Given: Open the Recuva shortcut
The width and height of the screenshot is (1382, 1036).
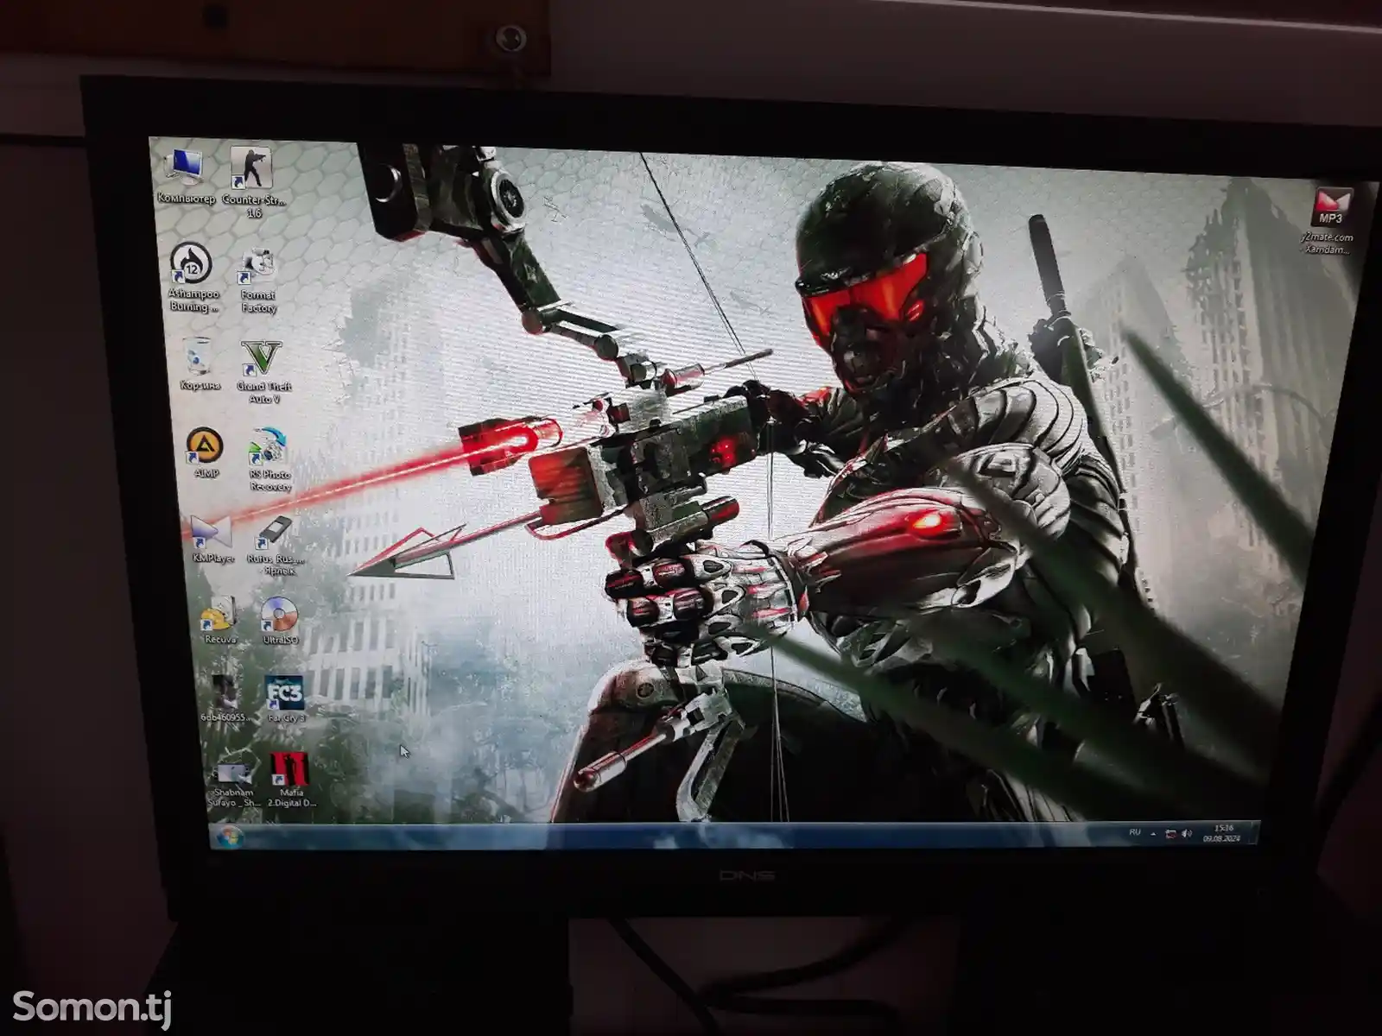Looking at the screenshot, I should [220, 620].
